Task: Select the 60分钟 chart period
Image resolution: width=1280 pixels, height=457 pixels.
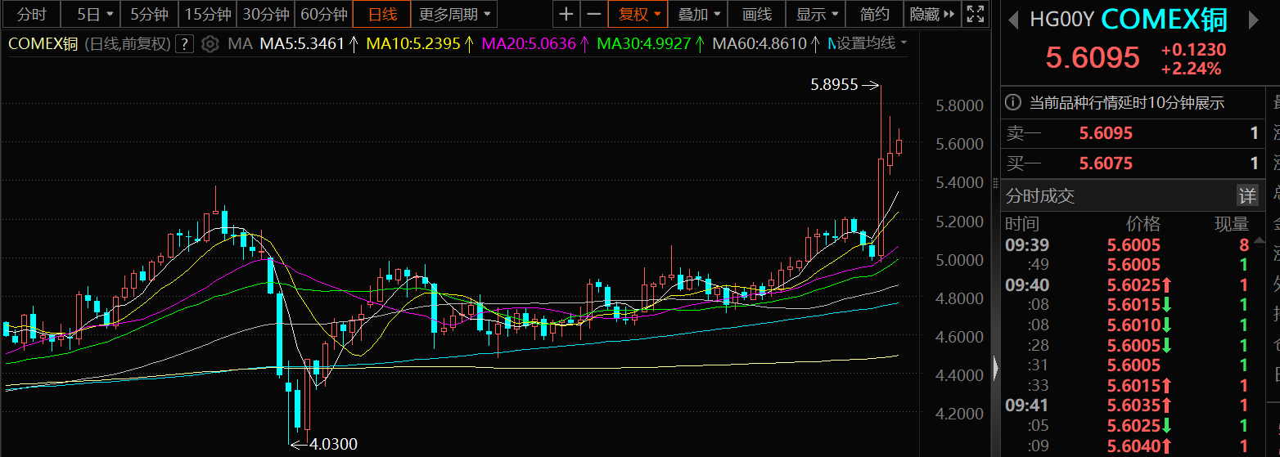Action: tap(324, 14)
